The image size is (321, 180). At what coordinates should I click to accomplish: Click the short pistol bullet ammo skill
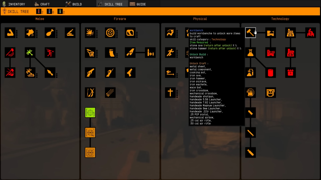[250, 113]
